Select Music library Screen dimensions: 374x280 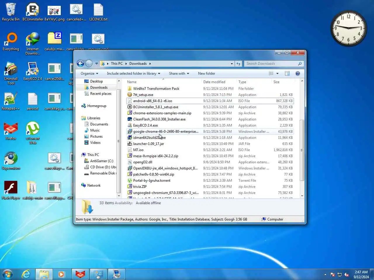(95, 130)
